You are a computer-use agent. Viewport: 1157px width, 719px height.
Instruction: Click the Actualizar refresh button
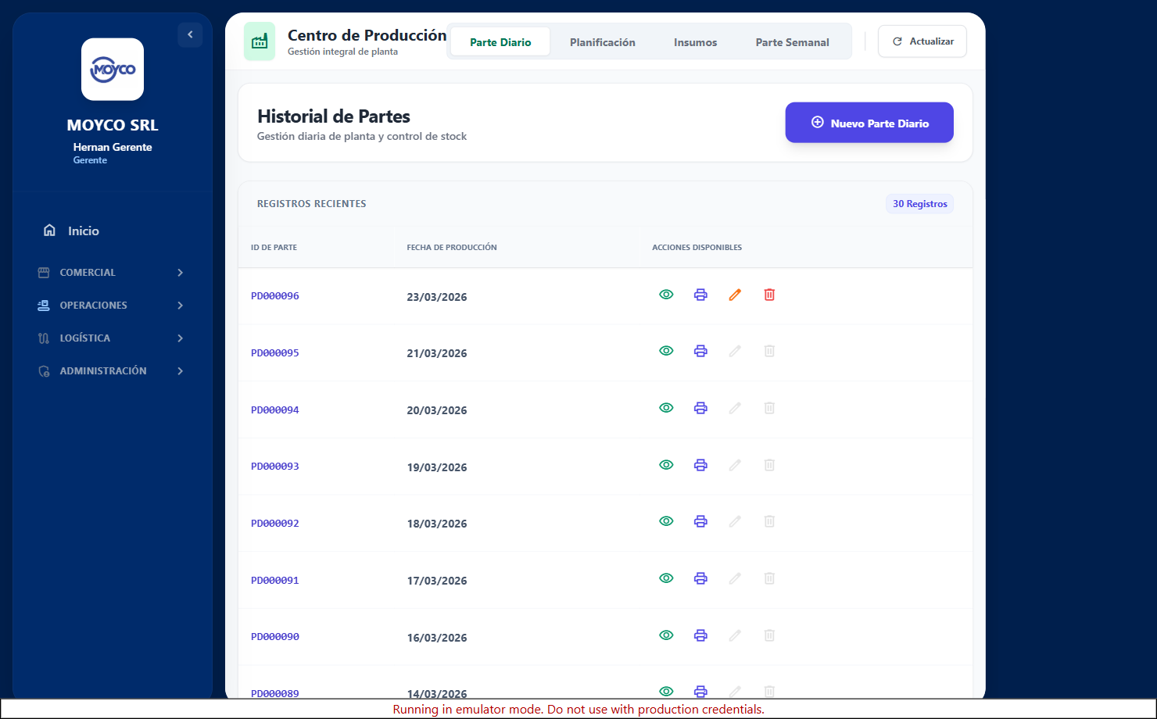click(922, 41)
